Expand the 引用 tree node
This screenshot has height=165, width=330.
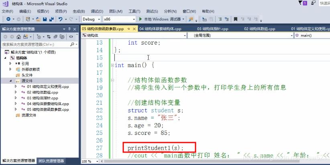click(x=10, y=63)
